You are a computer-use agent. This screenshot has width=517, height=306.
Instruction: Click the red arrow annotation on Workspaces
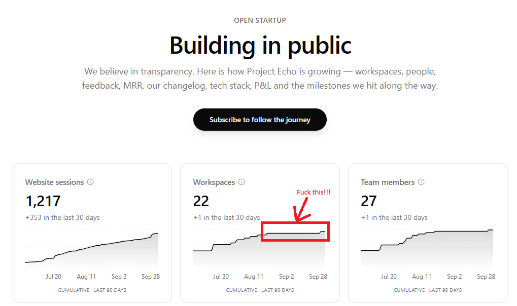(x=301, y=210)
